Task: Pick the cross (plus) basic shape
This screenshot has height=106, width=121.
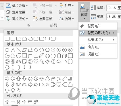Action: [x=47, y=56]
